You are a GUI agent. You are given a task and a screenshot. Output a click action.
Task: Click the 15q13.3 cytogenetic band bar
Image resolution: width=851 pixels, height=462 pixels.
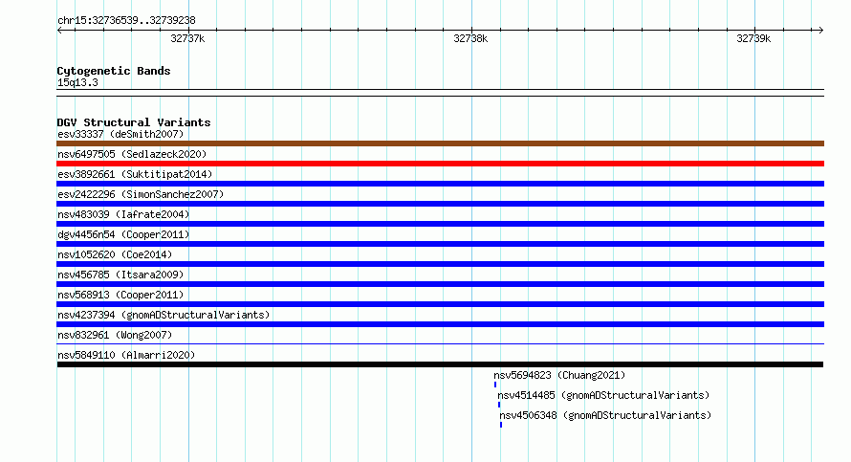(440, 93)
